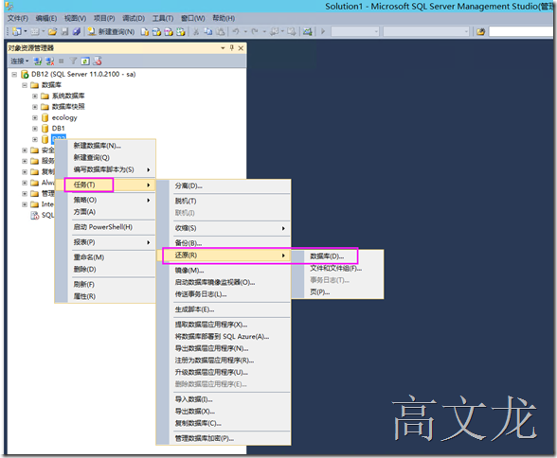Open the first empty toolbar combo box
This screenshot has height=458, width=557.
tap(355, 31)
